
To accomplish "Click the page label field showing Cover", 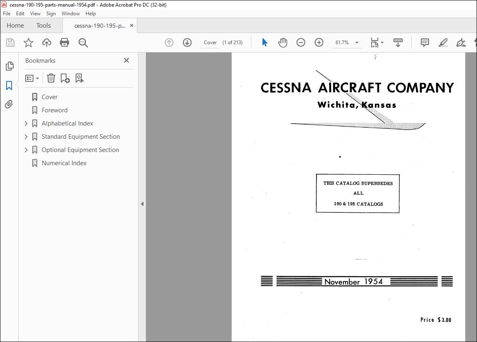I will (x=210, y=43).
